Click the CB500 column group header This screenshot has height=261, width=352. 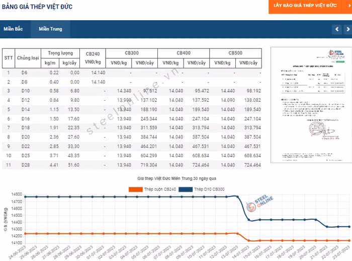[x=235, y=53]
